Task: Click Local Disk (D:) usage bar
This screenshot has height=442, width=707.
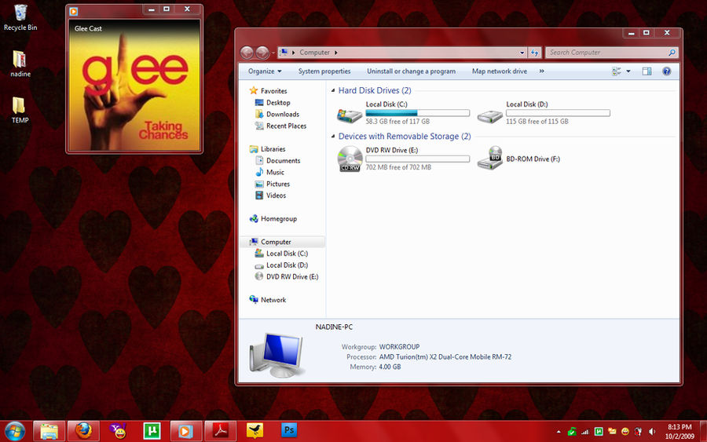Action: click(558, 113)
